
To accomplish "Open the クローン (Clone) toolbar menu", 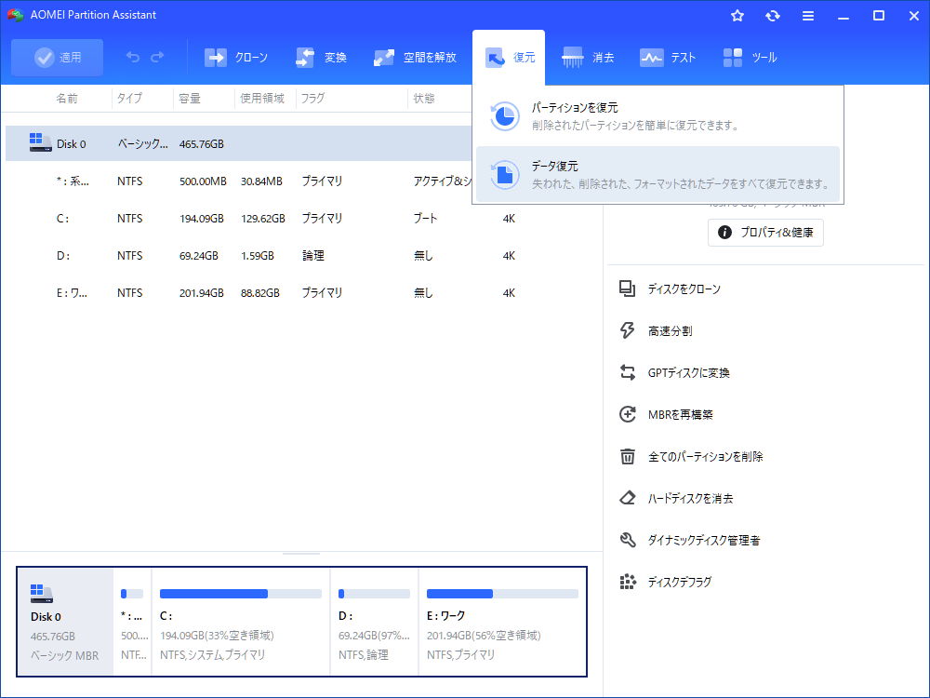I will point(236,58).
